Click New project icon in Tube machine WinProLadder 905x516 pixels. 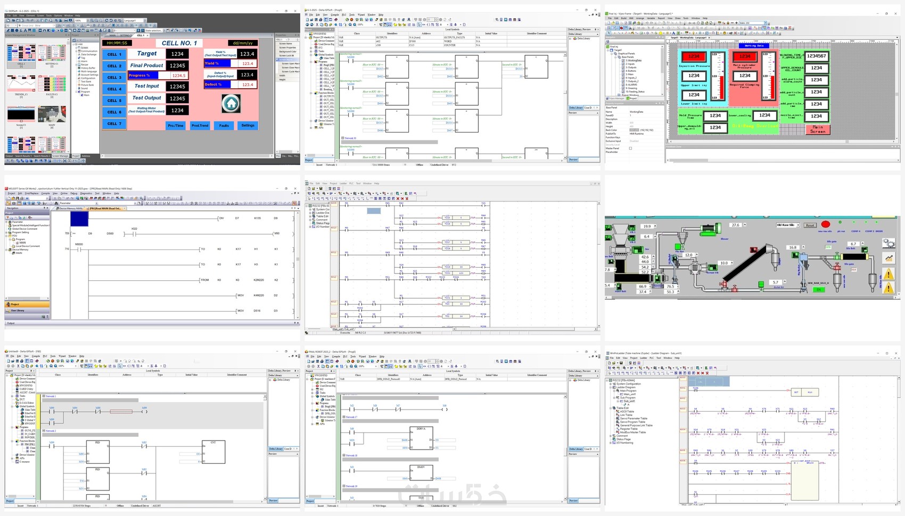click(610, 363)
